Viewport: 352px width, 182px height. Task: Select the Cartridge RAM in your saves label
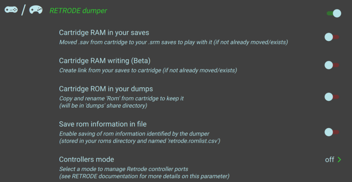[104, 33]
